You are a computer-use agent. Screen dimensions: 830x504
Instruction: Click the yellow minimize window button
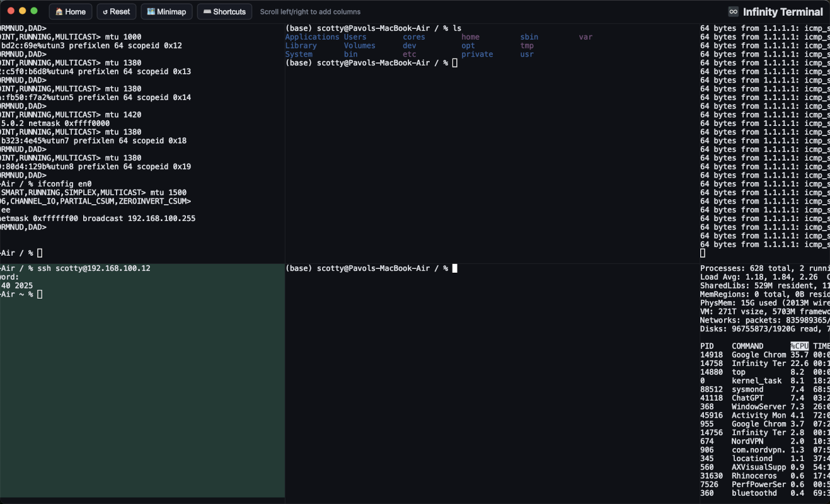click(x=23, y=11)
